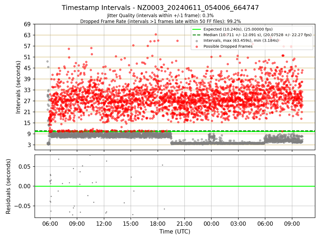The height and width of the screenshot is (241, 321).
Task: Click the 'Jitter Quality (intervals within +/-1 frame): 0.3%' subtitle
Action: click(160, 16)
